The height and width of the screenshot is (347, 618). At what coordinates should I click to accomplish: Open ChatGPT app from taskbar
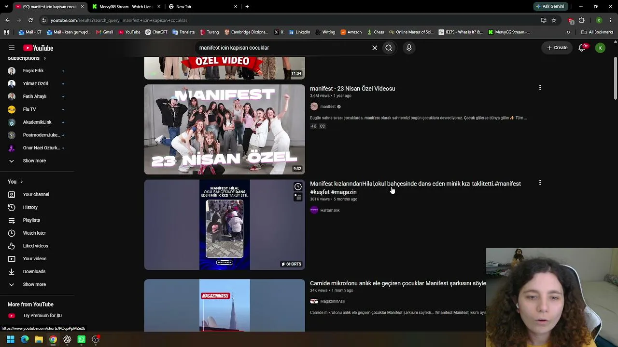point(67,339)
